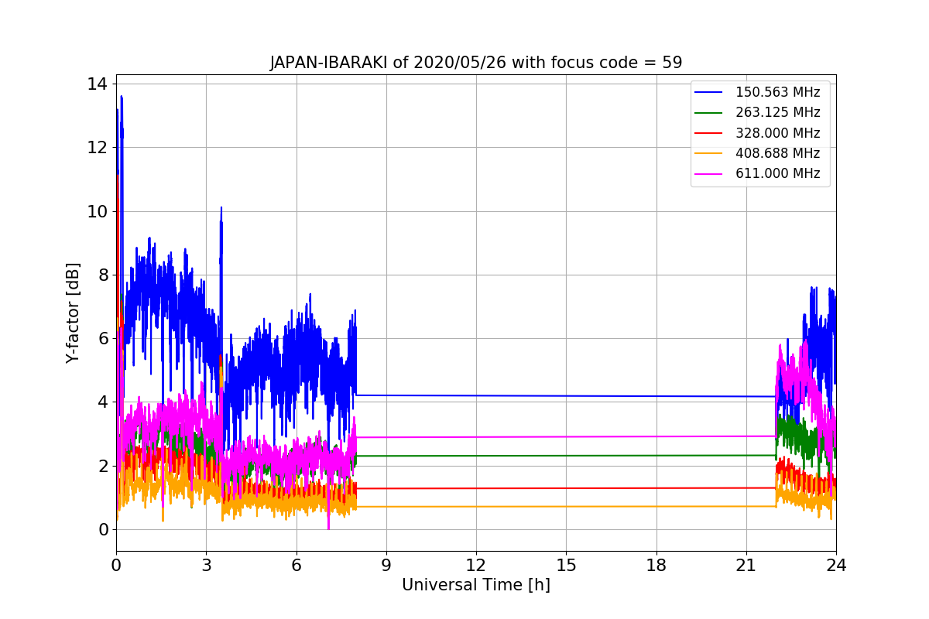
Task: Click x-axis tick label 9
Action: (386, 565)
